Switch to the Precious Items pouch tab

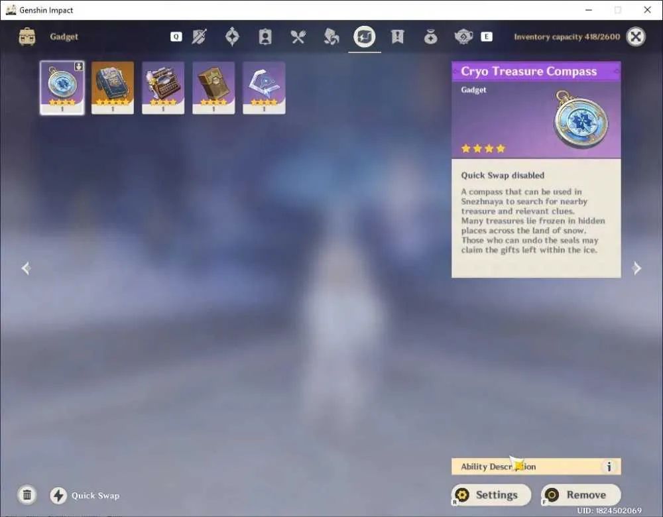pyautogui.click(x=430, y=36)
